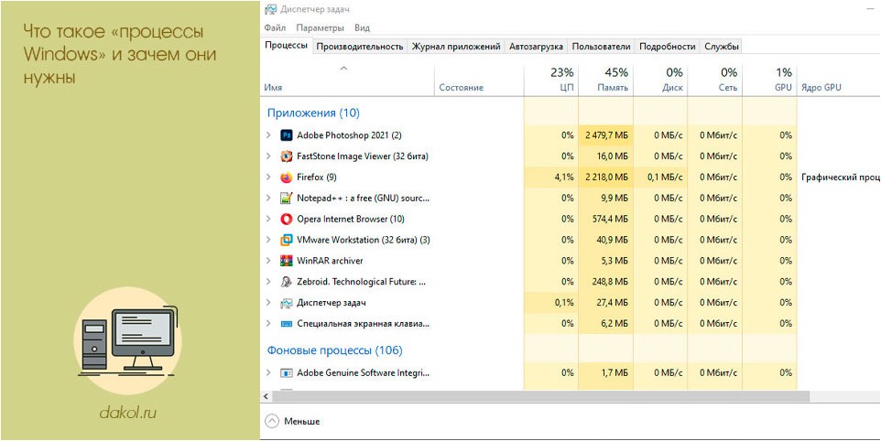Click VMware's 40,9 МБ memory value
Viewport: 881px width, 441px height.
tap(613, 240)
